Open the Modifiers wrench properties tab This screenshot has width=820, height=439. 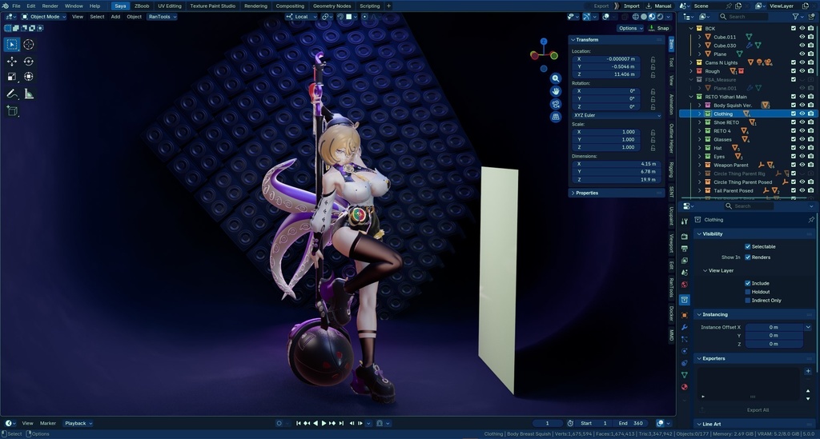coord(684,327)
